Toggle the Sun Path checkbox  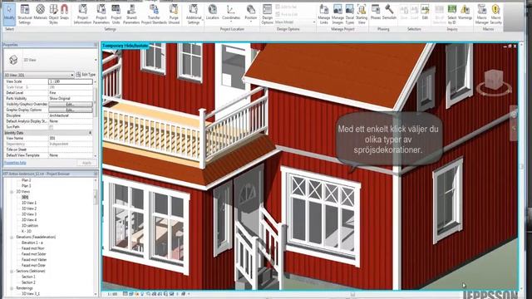tap(52, 127)
